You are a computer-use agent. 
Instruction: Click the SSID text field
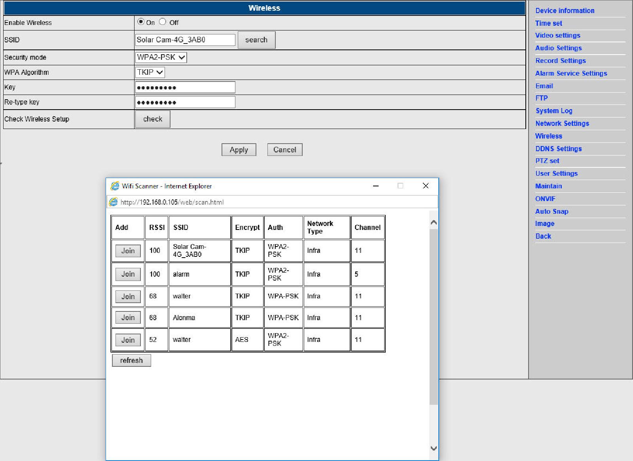pyautogui.click(x=185, y=40)
